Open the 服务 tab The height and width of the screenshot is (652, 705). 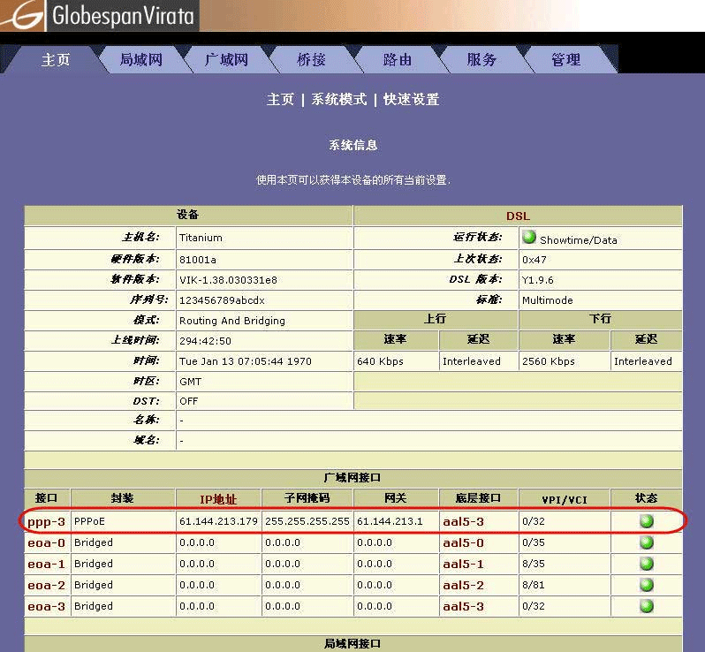[481, 59]
